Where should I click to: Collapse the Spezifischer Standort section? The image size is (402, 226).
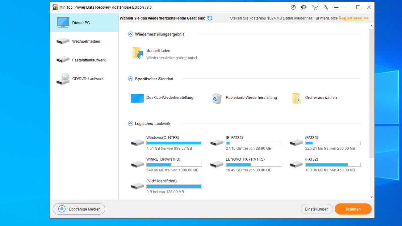[131, 79]
